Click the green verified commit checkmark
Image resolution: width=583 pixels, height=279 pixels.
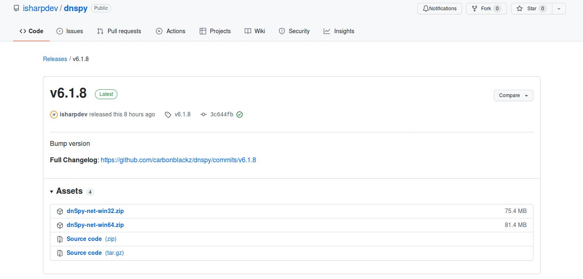coord(240,115)
